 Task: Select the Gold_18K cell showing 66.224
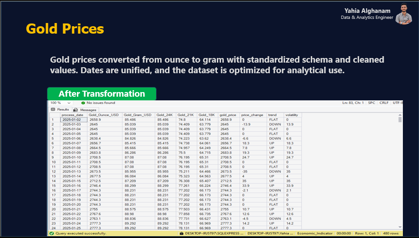click(x=208, y=186)
